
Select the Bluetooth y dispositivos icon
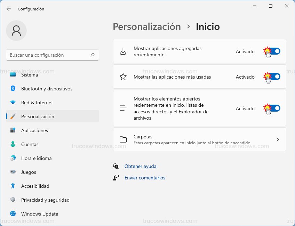click(x=13, y=89)
